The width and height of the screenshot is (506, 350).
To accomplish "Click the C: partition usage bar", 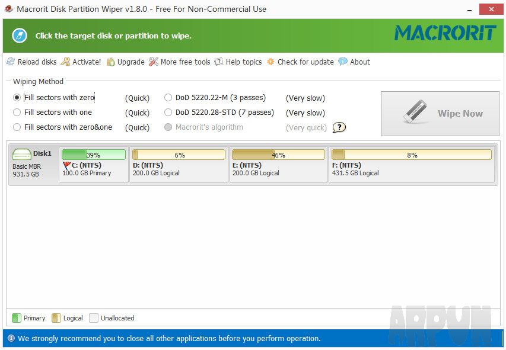I will pos(93,154).
